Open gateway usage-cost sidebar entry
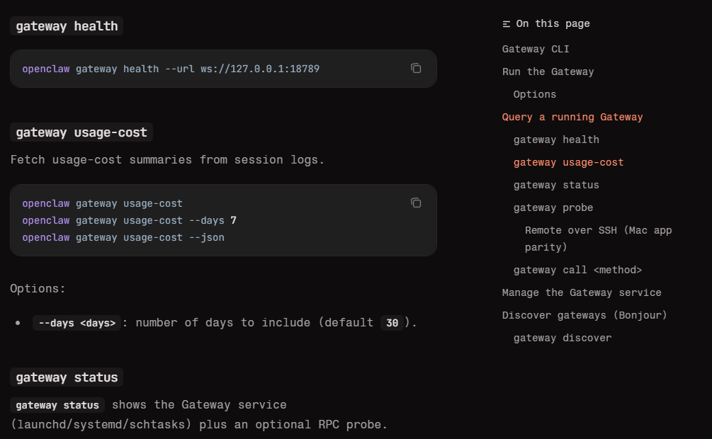This screenshot has width=712, height=439. point(568,163)
